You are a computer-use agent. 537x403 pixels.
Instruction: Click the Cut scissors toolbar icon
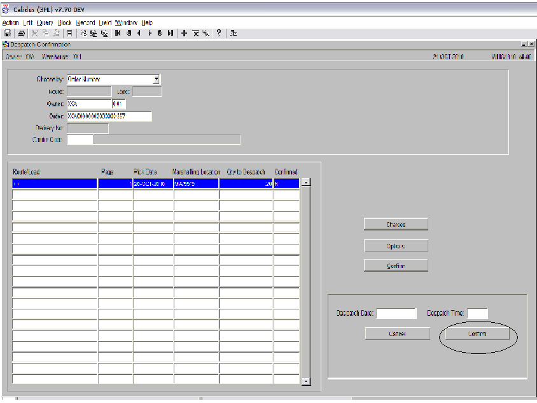[x=34, y=33]
